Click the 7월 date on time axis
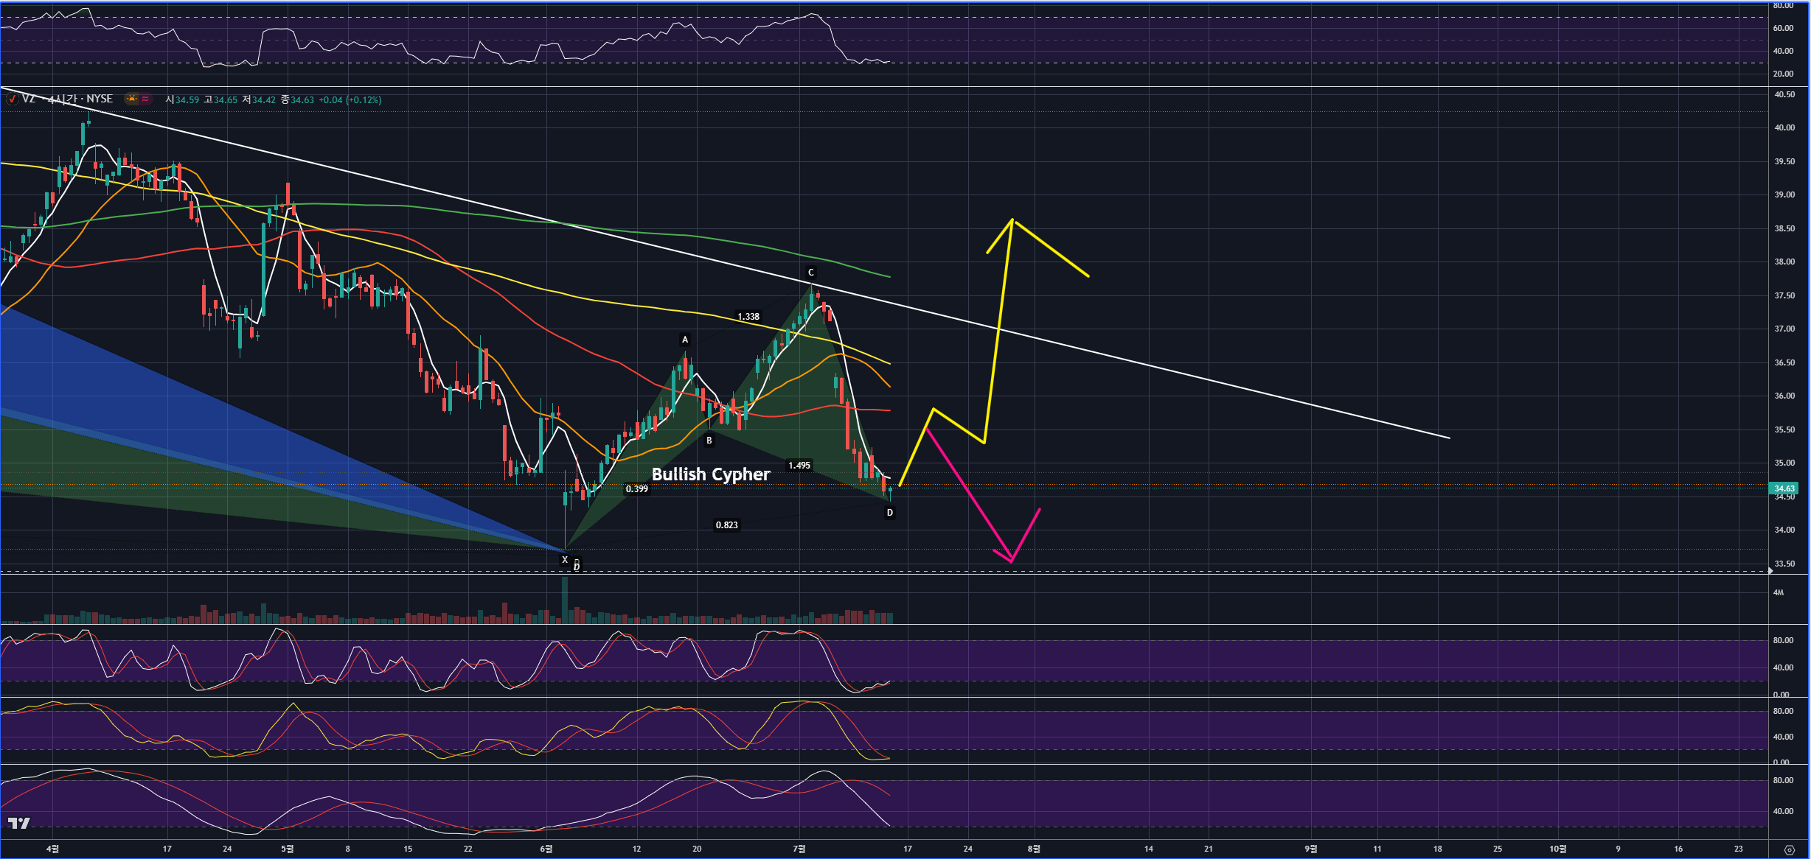Viewport: 1811px width, 859px height. [x=799, y=849]
